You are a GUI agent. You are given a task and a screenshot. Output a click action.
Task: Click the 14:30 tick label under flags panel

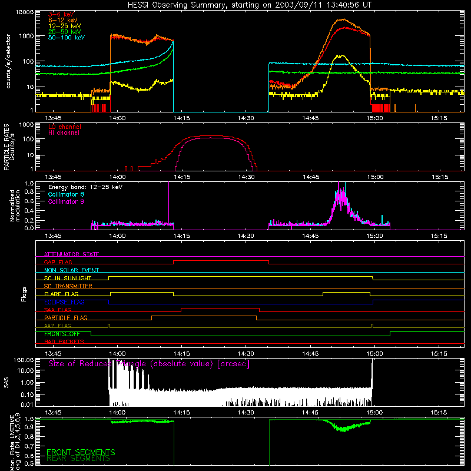pos(246,353)
